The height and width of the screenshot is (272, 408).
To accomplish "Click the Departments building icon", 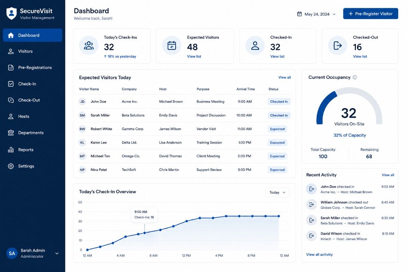I will pos(11,133).
